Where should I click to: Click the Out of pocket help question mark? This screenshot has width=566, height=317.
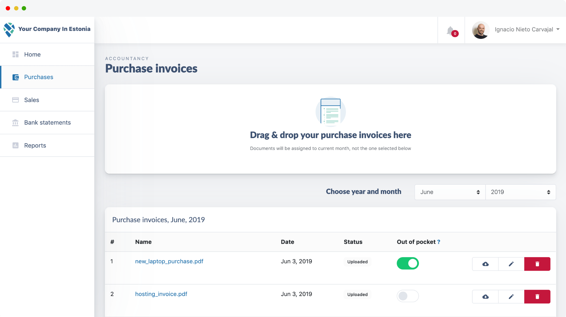tap(439, 242)
